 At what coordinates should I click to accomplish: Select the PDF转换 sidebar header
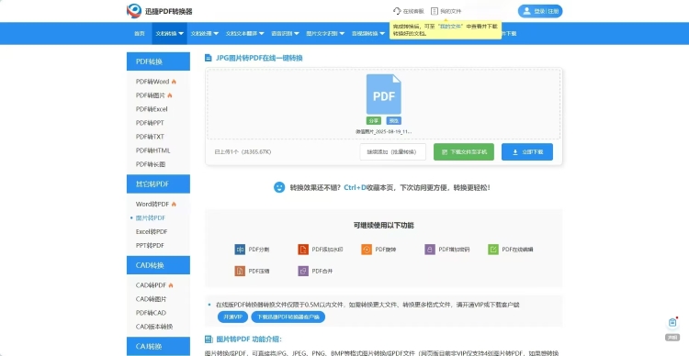(158, 61)
